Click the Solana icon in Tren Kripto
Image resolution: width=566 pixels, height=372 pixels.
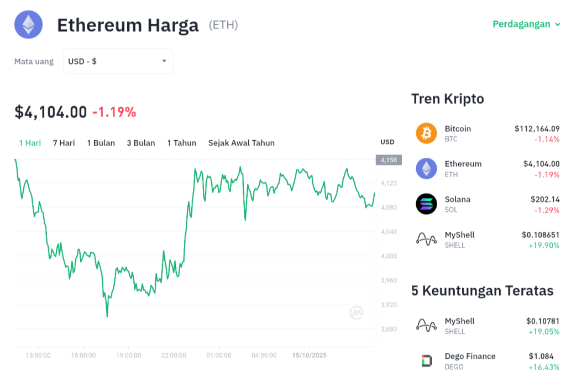[x=426, y=204]
